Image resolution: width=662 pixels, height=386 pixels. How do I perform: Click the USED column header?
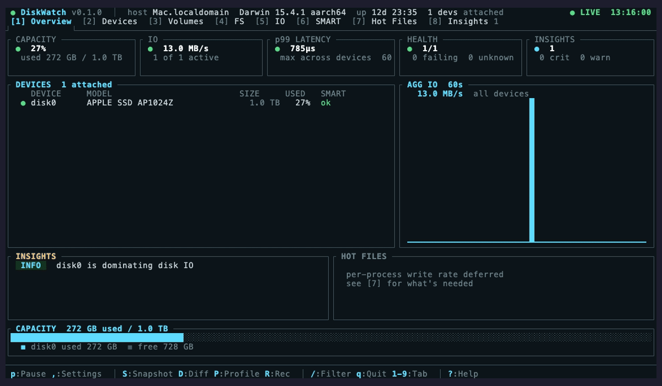295,94
